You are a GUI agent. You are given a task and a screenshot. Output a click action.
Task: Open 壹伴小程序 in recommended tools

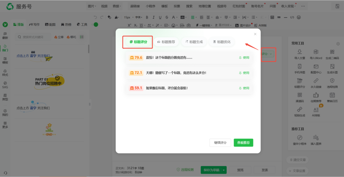[299, 140]
